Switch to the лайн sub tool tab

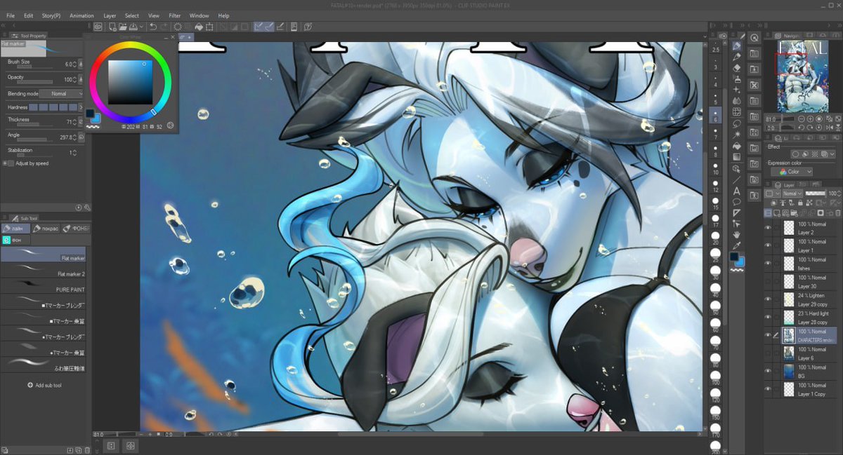tap(15, 229)
